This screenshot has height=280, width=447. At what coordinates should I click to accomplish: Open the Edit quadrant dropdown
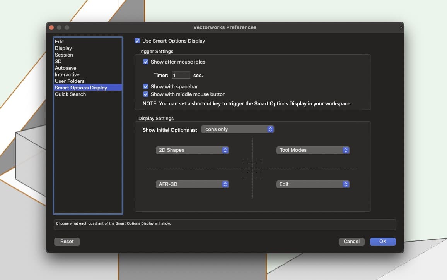click(313, 184)
